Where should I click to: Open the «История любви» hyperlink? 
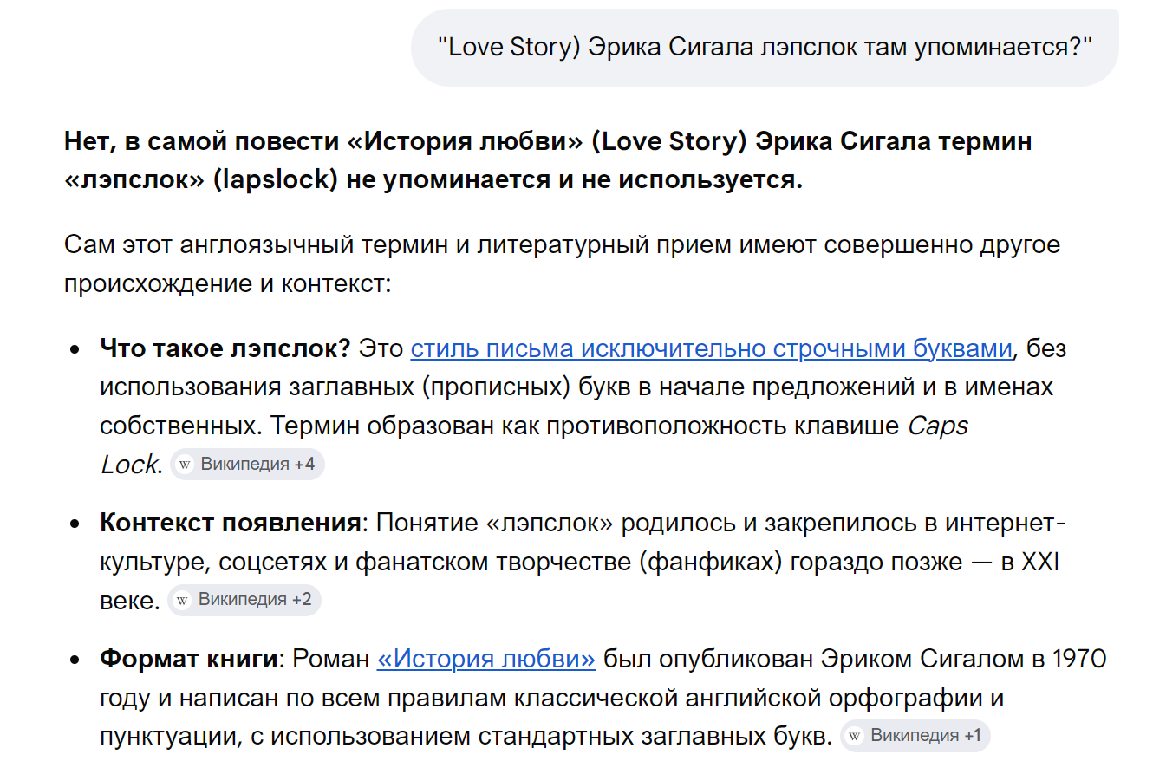point(486,660)
